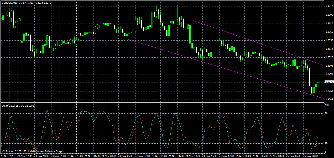Select the upper magenta descending trendline
334x158 pixels.
pyautogui.click(x=257, y=42)
